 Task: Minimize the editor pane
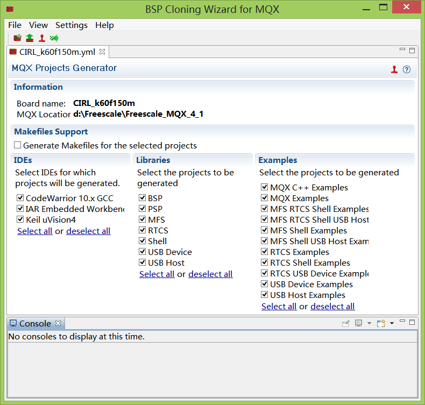[402, 49]
